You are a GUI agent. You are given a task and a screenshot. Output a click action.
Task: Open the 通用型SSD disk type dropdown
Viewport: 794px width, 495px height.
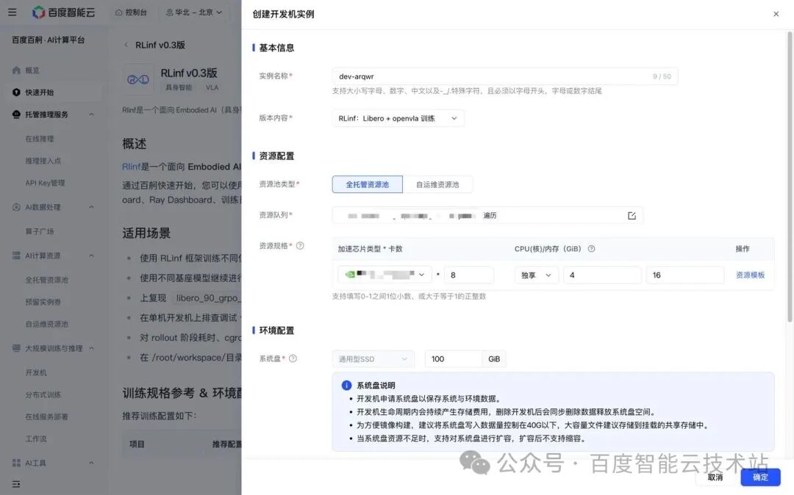[373, 359]
